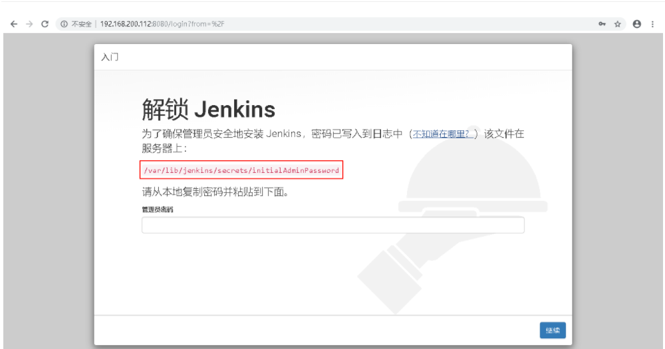Viewport: 665px width, 349px height.
Task: Reload the Jenkins login page
Action: [45, 24]
